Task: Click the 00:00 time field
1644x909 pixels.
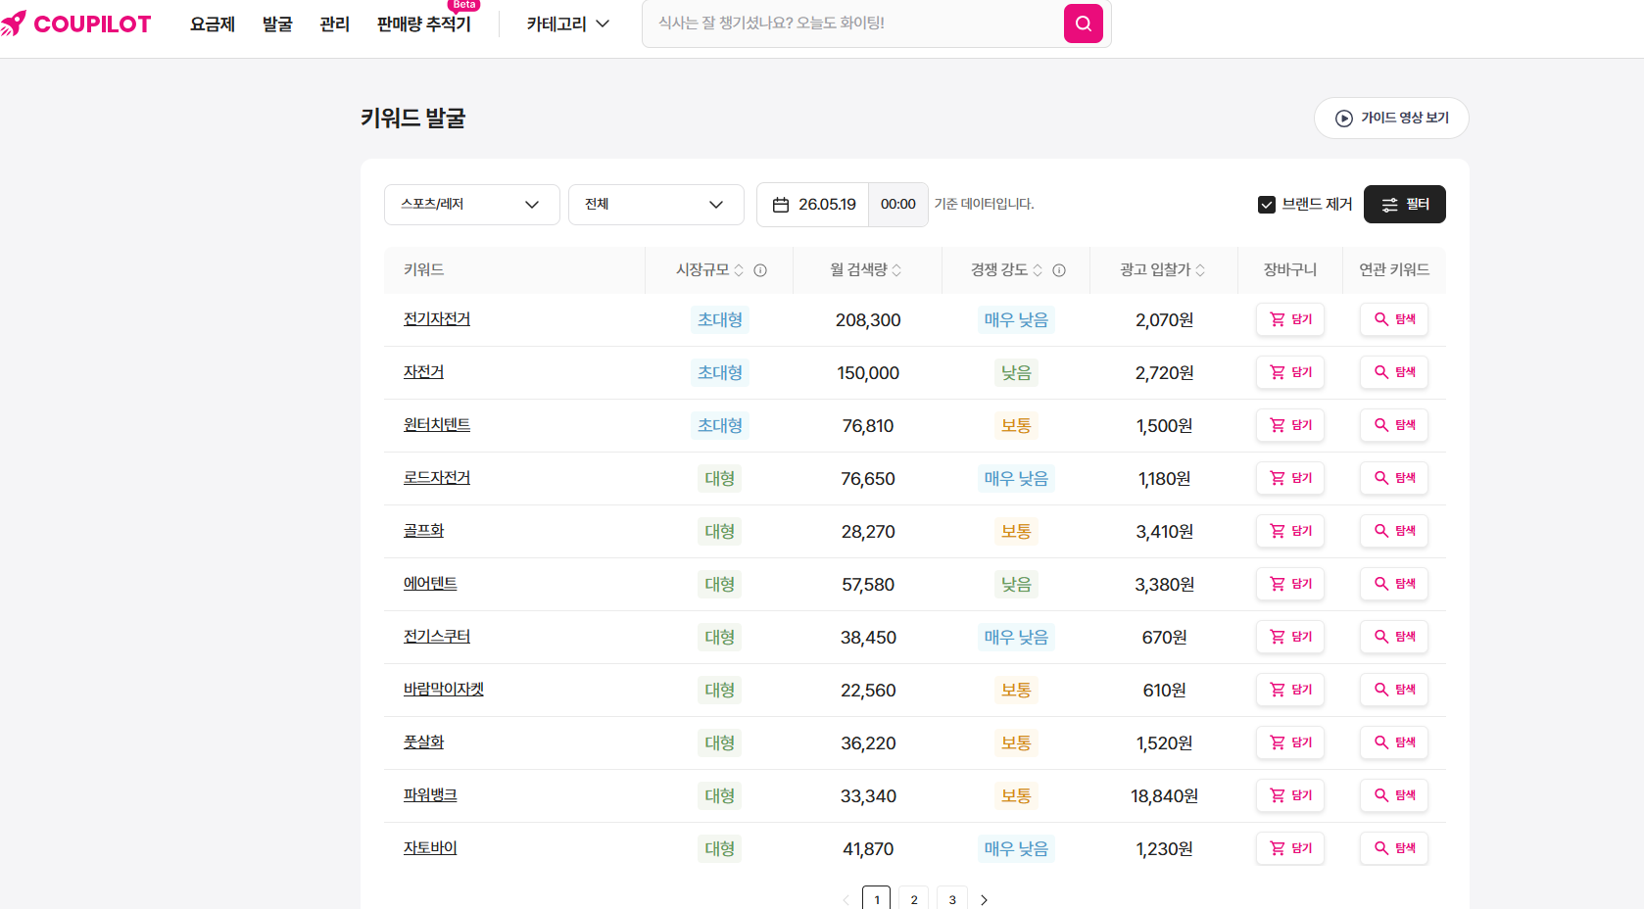Action: tap(898, 205)
